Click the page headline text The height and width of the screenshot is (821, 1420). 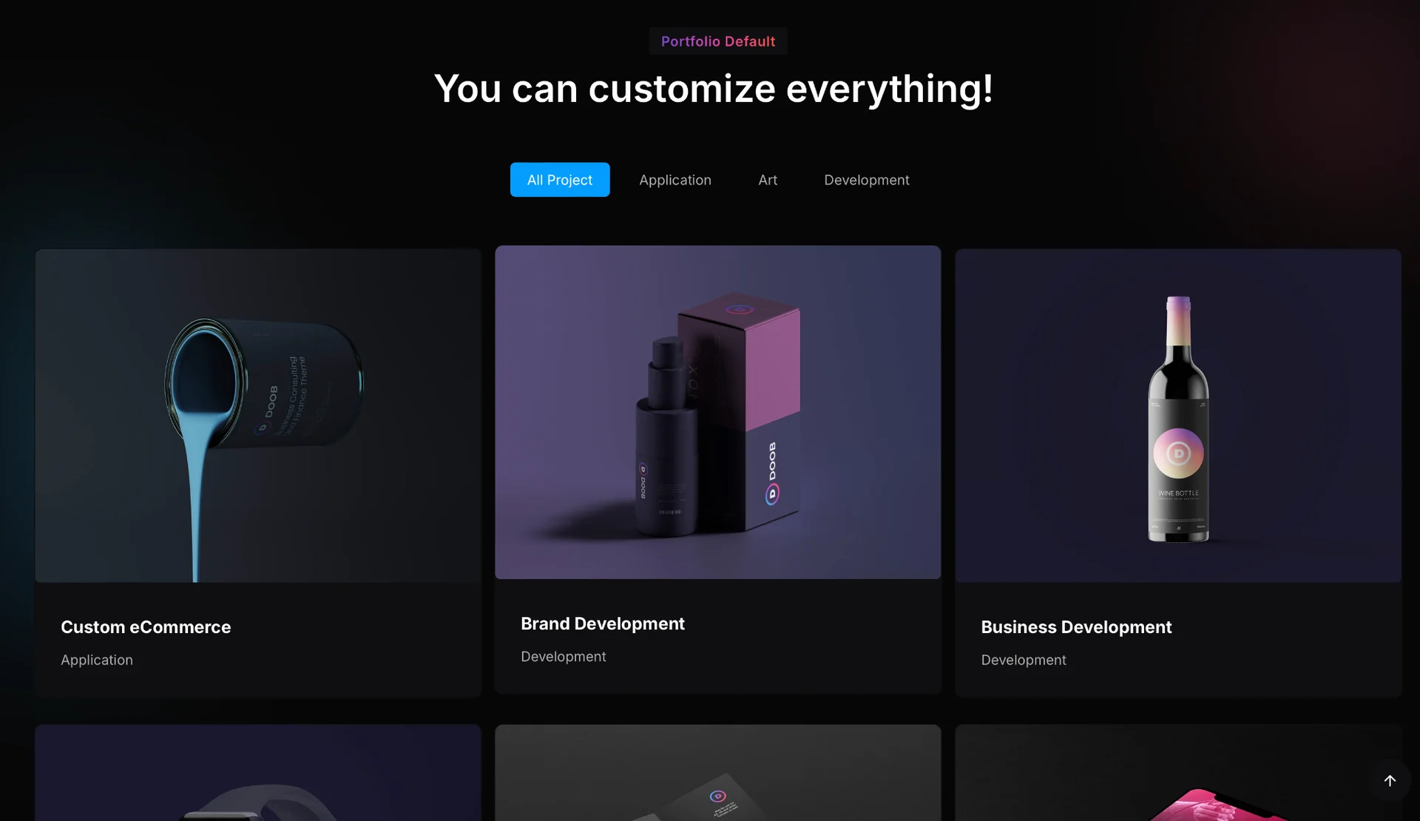713,89
